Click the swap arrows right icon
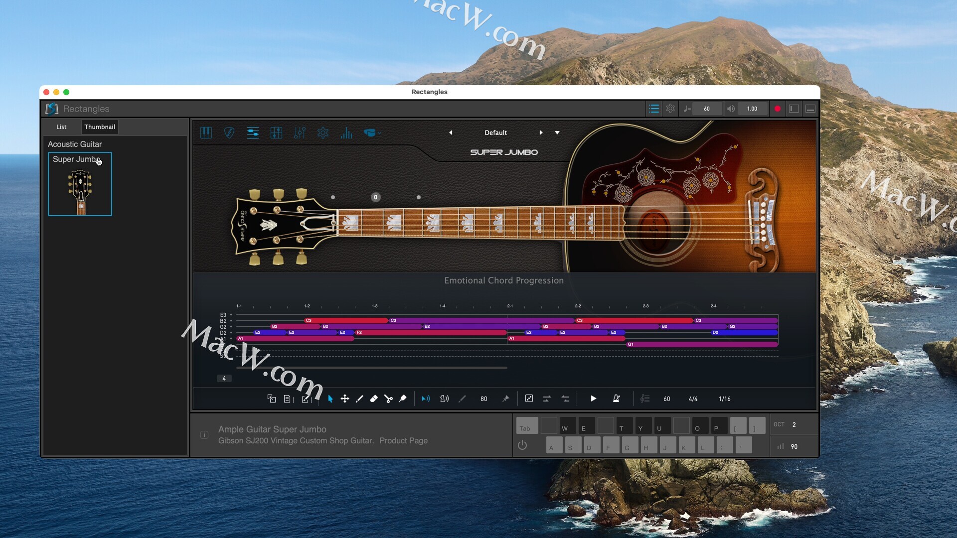The width and height of the screenshot is (957, 538). tap(547, 399)
